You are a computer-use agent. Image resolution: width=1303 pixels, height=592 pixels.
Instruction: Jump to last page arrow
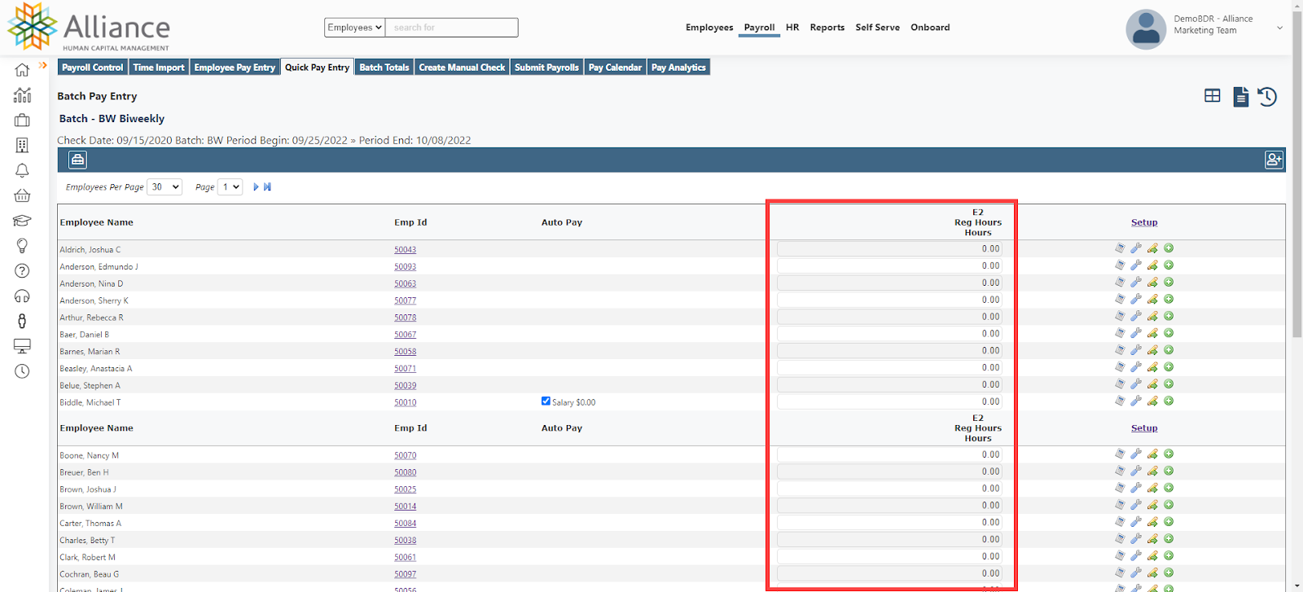267,187
